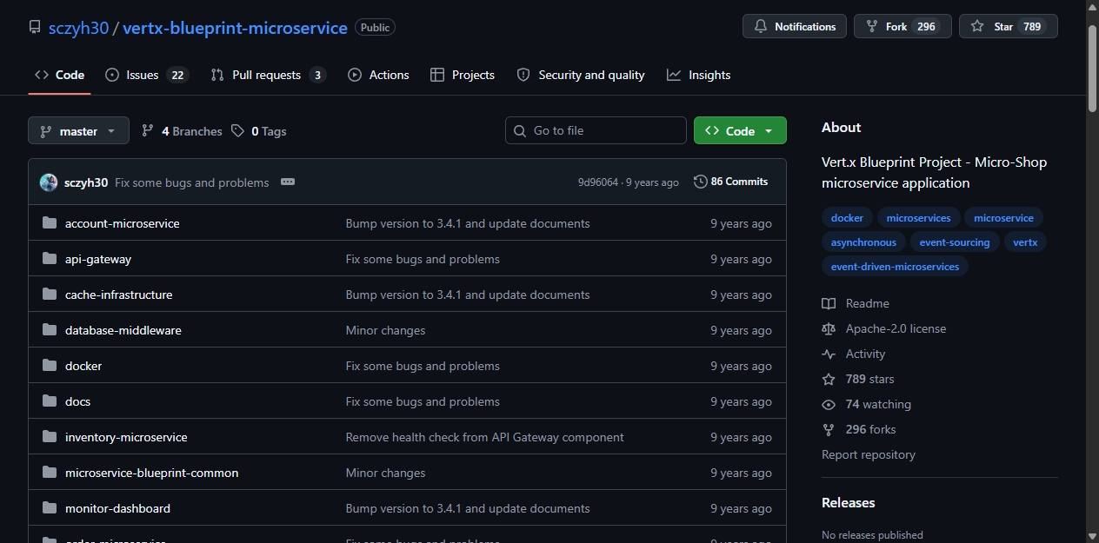Open the Activity link
Viewport: 1099px width, 543px height.
tap(854, 354)
